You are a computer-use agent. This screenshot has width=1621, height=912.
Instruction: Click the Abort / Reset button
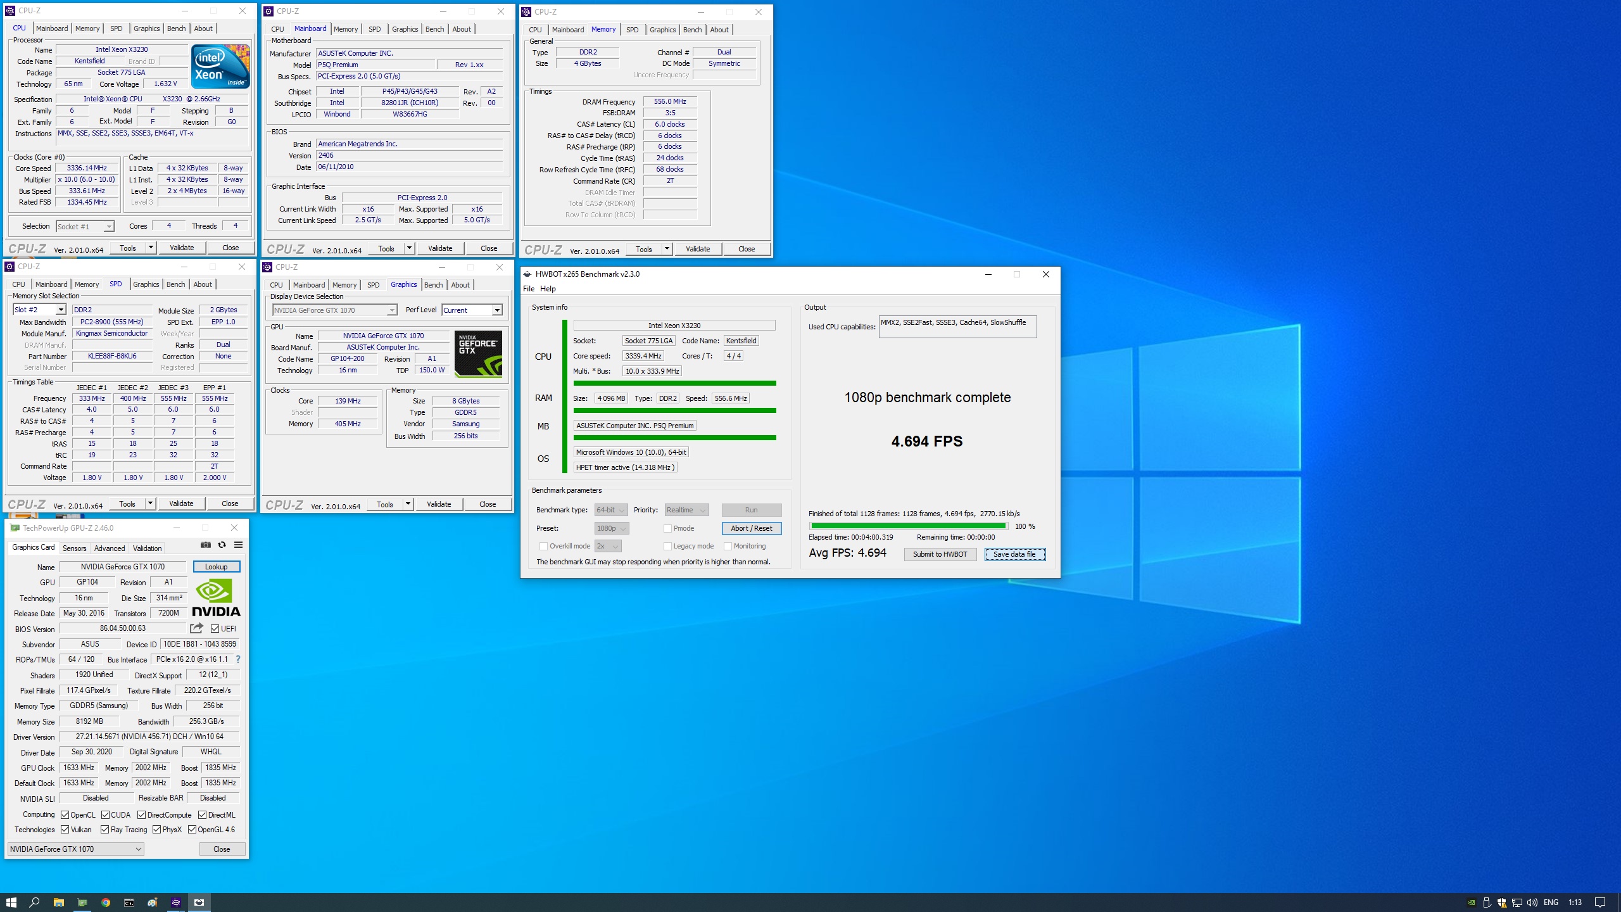(752, 528)
